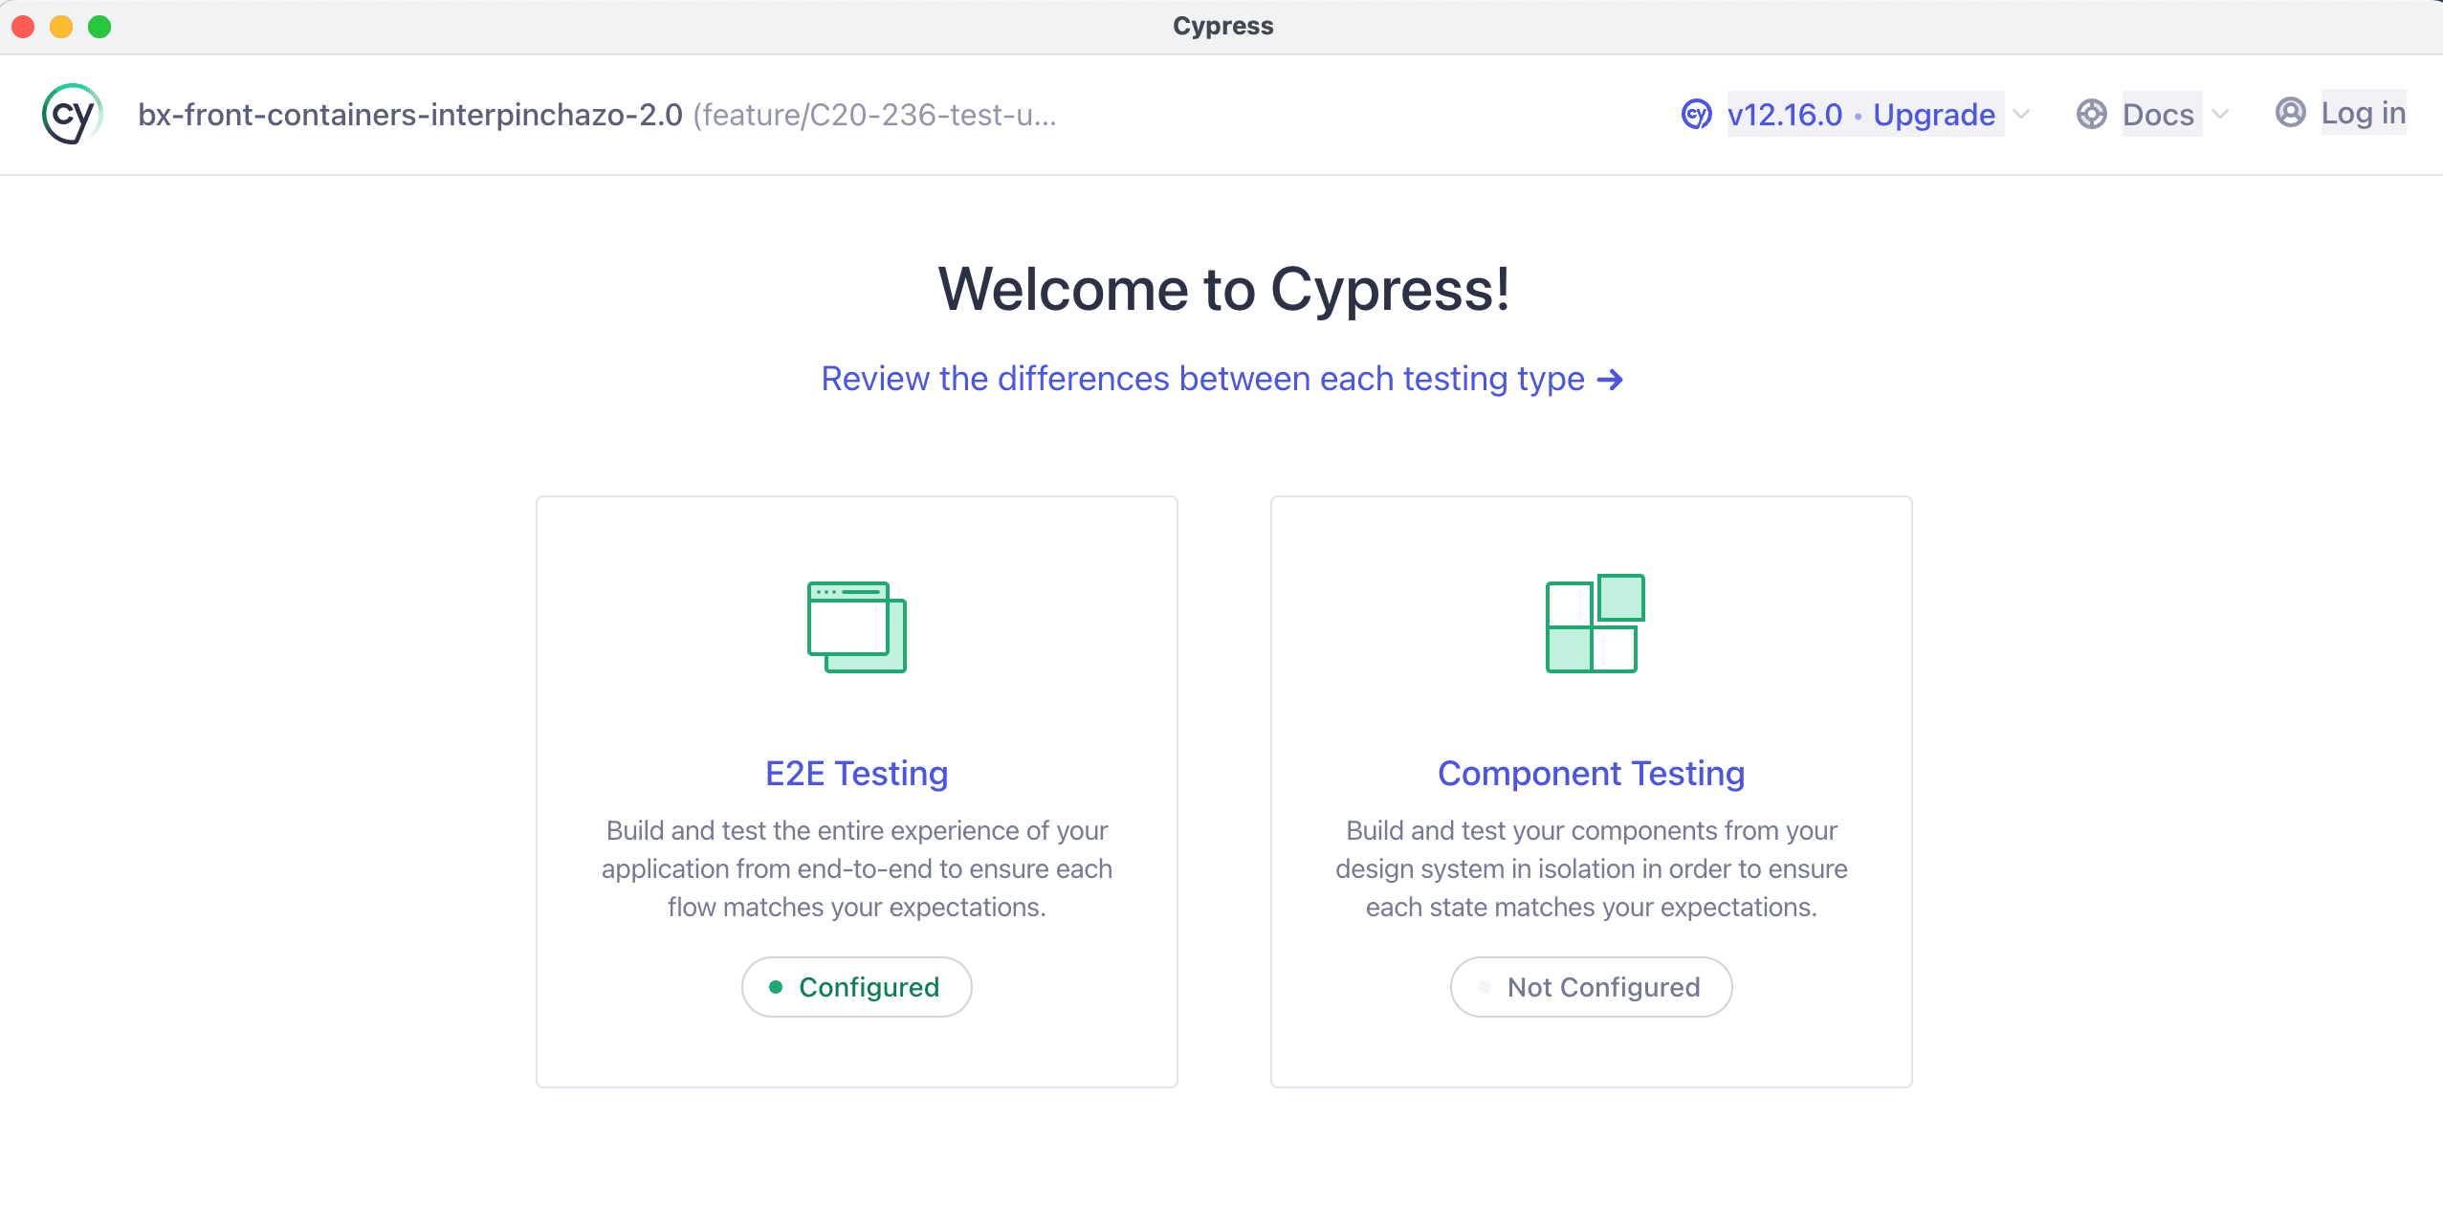Image resolution: width=2443 pixels, height=1228 pixels.
Task: Click the Docs lifebuoy icon
Action: [x=2091, y=115]
